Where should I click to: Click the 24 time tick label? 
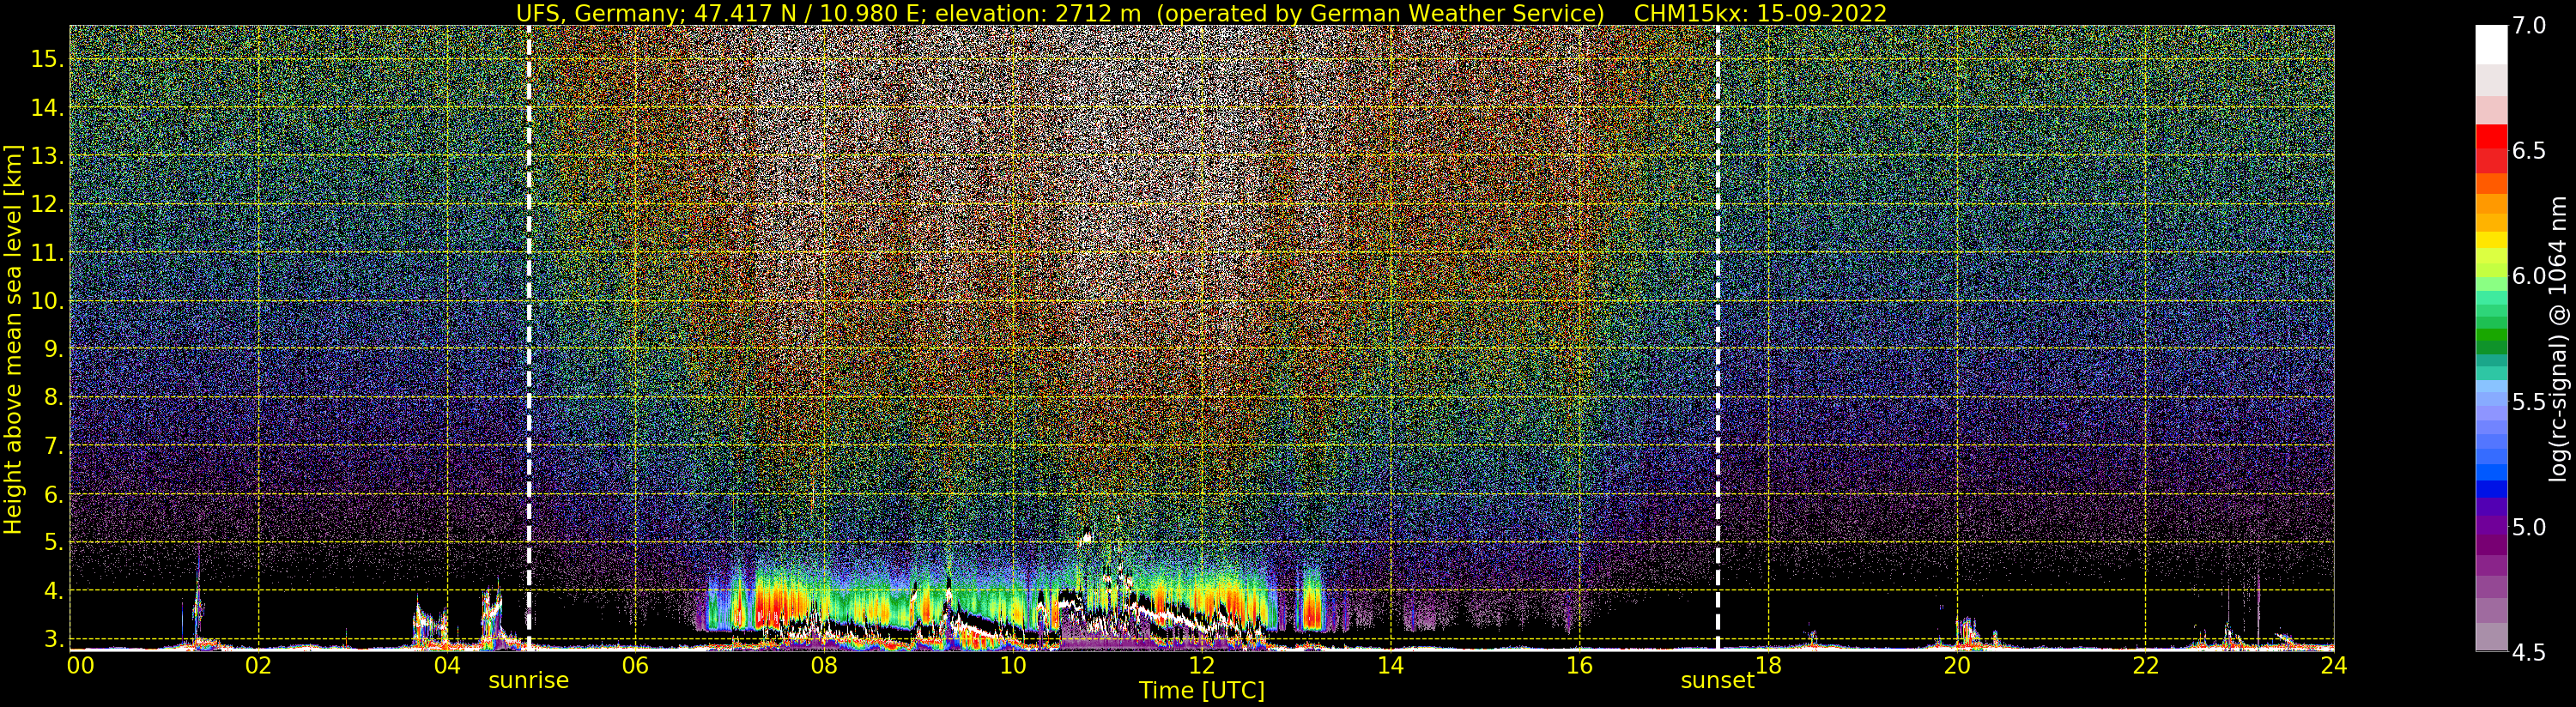click(2334, 665)
